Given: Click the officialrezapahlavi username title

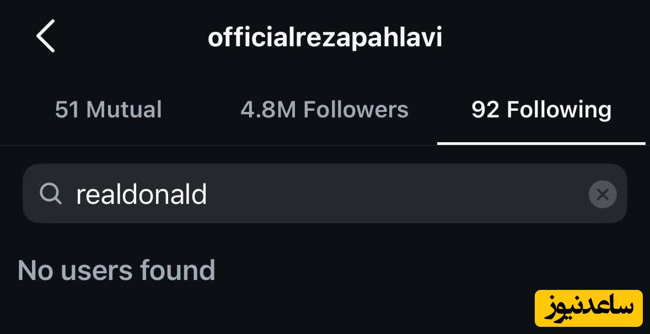Looking at the screenshot, I should tap(325, 37).
